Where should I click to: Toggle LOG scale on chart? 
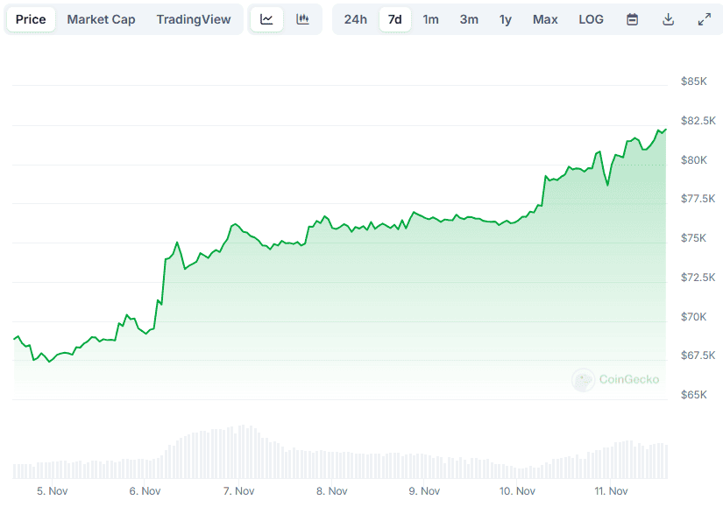tap(591, 19)
